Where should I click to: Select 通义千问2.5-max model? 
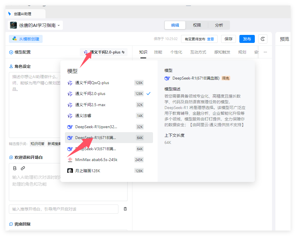click(109, 105)
